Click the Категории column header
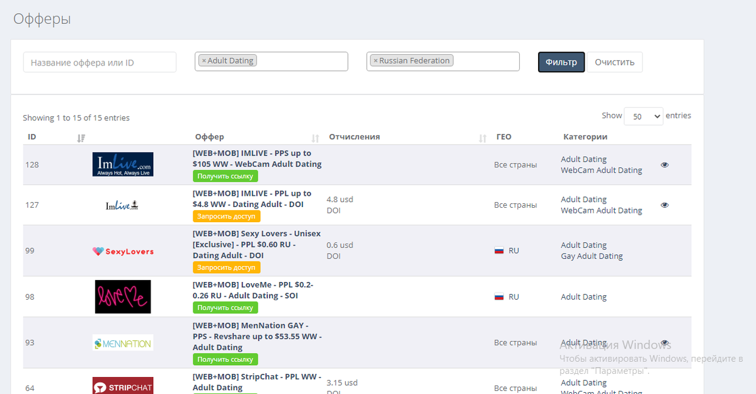This screenshot has height=394, width=756. pos(585,137)
